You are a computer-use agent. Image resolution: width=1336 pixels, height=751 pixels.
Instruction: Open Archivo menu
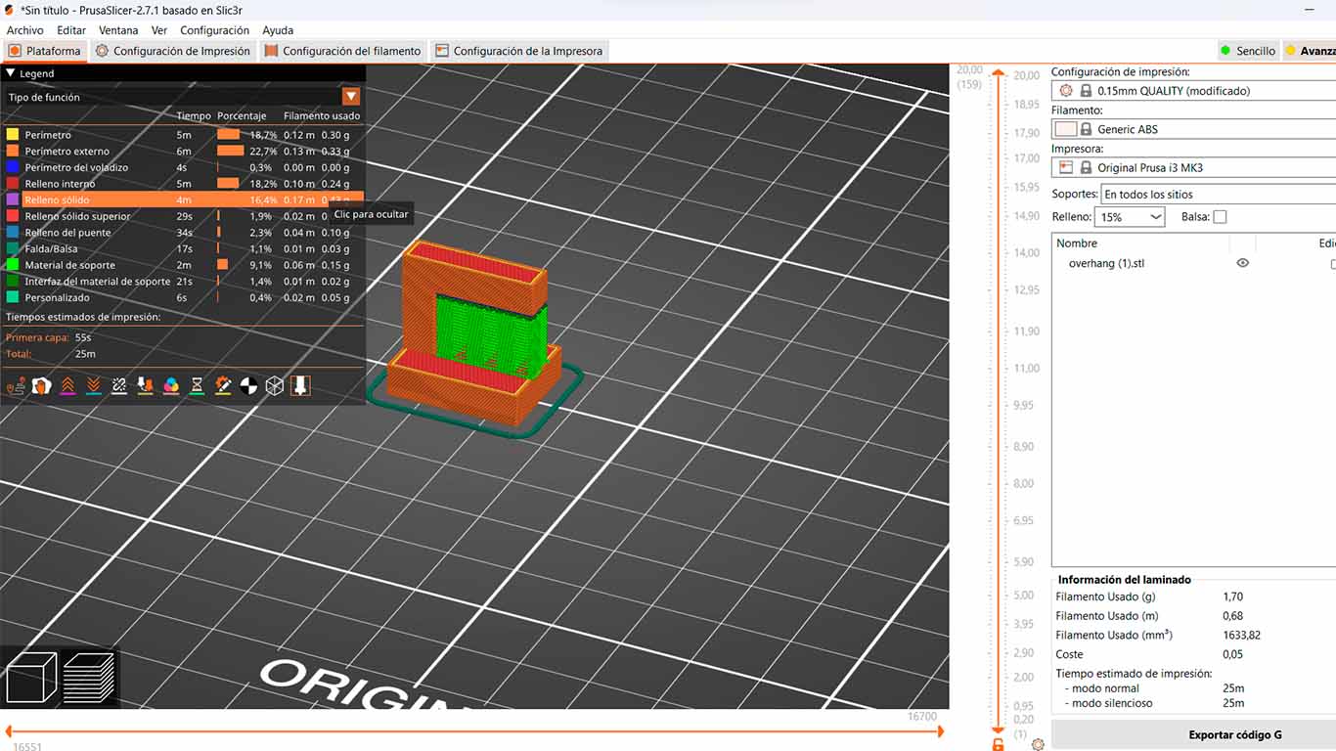point(25,30)
